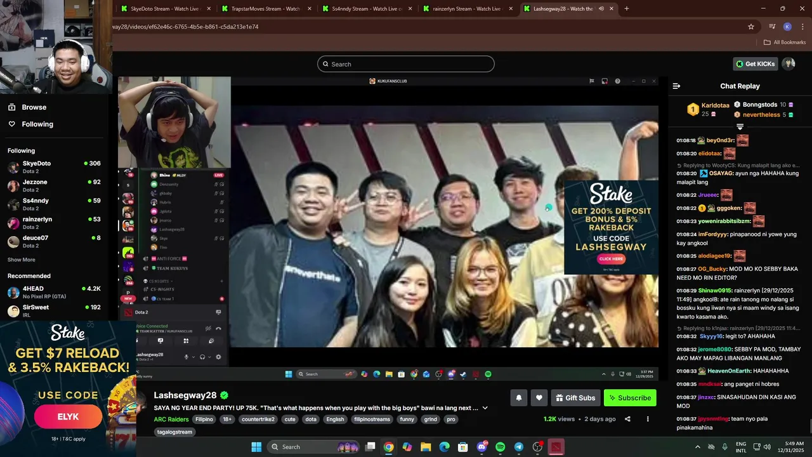
Task: Open the Windows Start menu
Action: coord(256,447)
